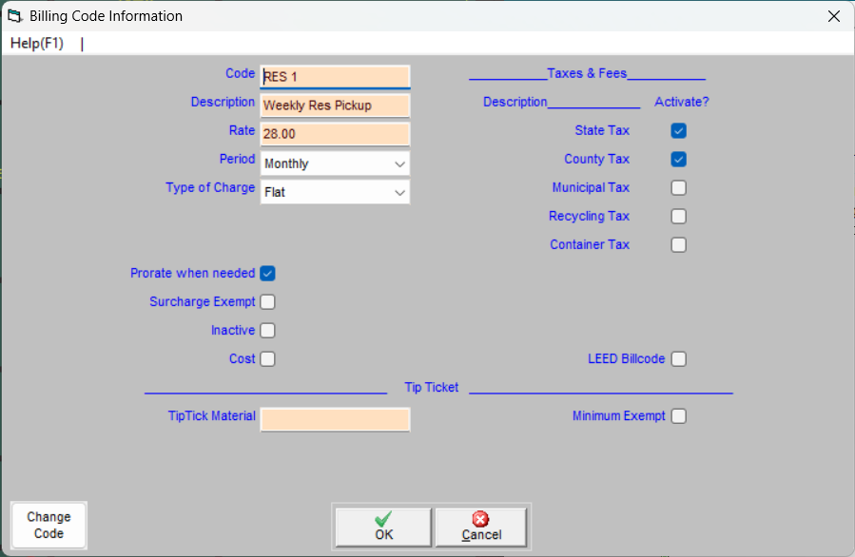Click the Cancel button

click(x=480, y=528)
